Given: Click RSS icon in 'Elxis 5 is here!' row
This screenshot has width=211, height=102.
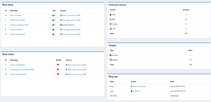Looking at the screenshot, I should coord(61,16).
